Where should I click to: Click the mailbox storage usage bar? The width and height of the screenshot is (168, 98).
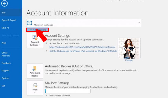click(68, 91)
